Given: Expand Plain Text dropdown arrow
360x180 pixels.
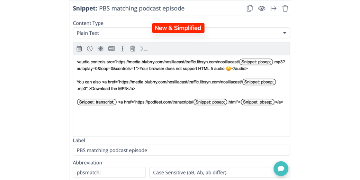Looking at the screenshot, I should (285, 33).
